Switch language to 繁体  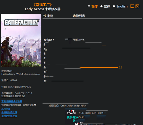pyautogui.click(x=105, y=7)
